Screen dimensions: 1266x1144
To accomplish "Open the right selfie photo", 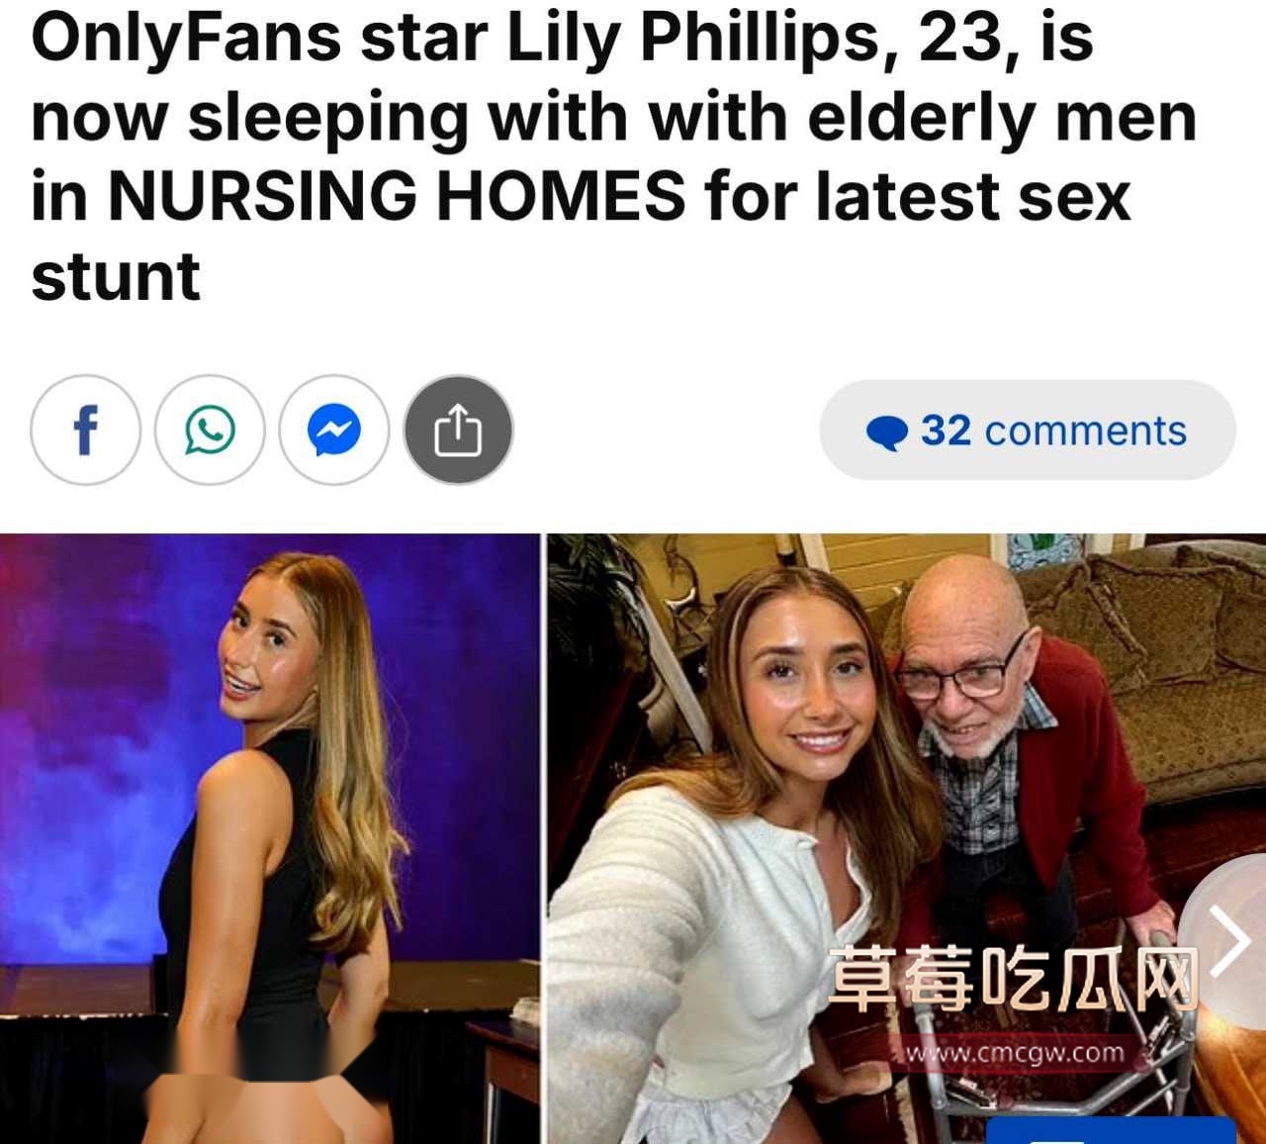I will click(907, 839).
